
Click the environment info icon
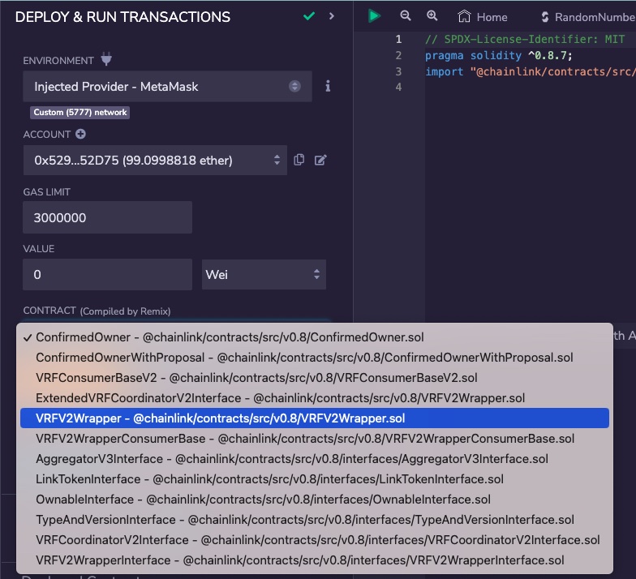tap(328, 86)
